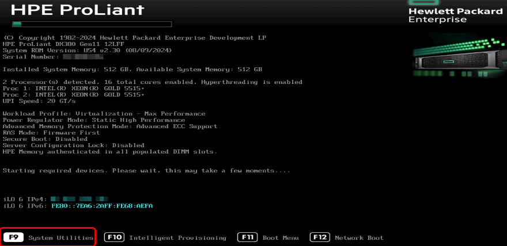The height and width of the screenshot is (246, 507).
Task: Click the Hewlett Packard Enterprise wordmark
Action: coord(455,16)
